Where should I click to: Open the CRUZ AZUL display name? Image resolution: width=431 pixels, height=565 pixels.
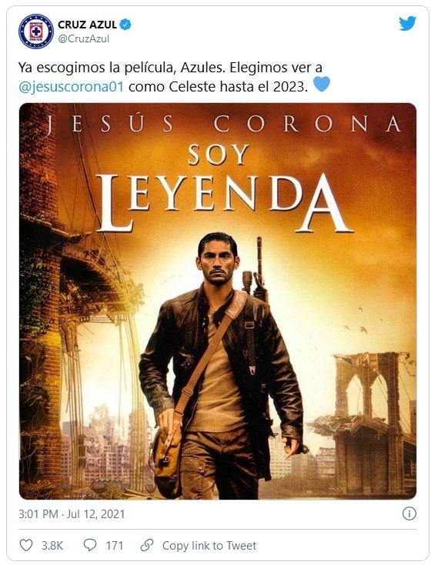click(87, 25)
